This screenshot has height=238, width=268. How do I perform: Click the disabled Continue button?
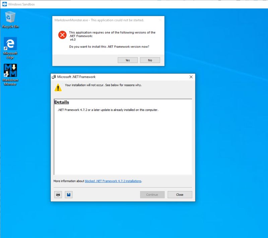(x=152, y=194)
